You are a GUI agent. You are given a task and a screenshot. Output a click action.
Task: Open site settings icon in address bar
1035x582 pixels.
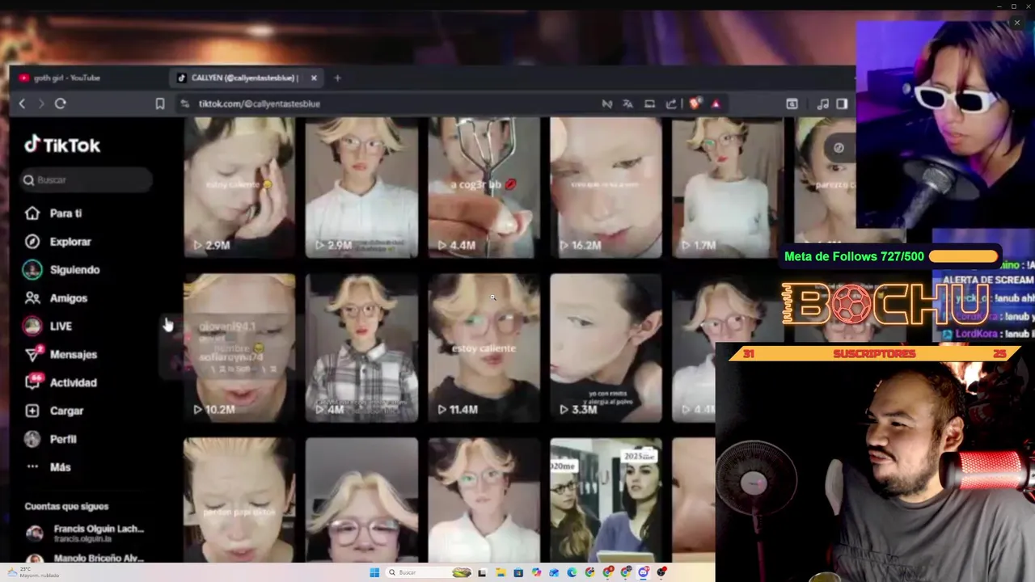click(185, 103)
